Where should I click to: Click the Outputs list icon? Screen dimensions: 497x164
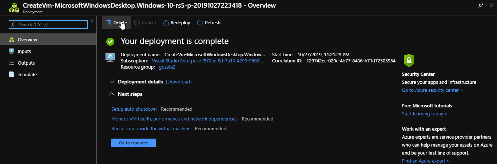pos(11,63)
